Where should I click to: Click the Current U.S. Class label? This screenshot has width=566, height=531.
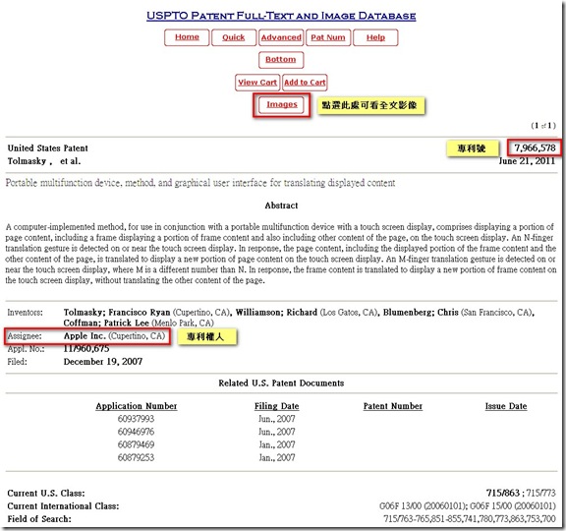[46, 493]
